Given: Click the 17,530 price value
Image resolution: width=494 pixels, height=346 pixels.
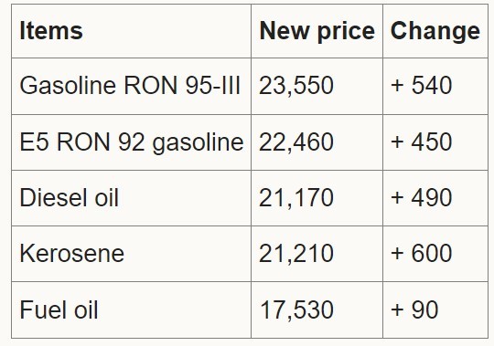Looking at the screenshot, I should [x=296, y=310].
